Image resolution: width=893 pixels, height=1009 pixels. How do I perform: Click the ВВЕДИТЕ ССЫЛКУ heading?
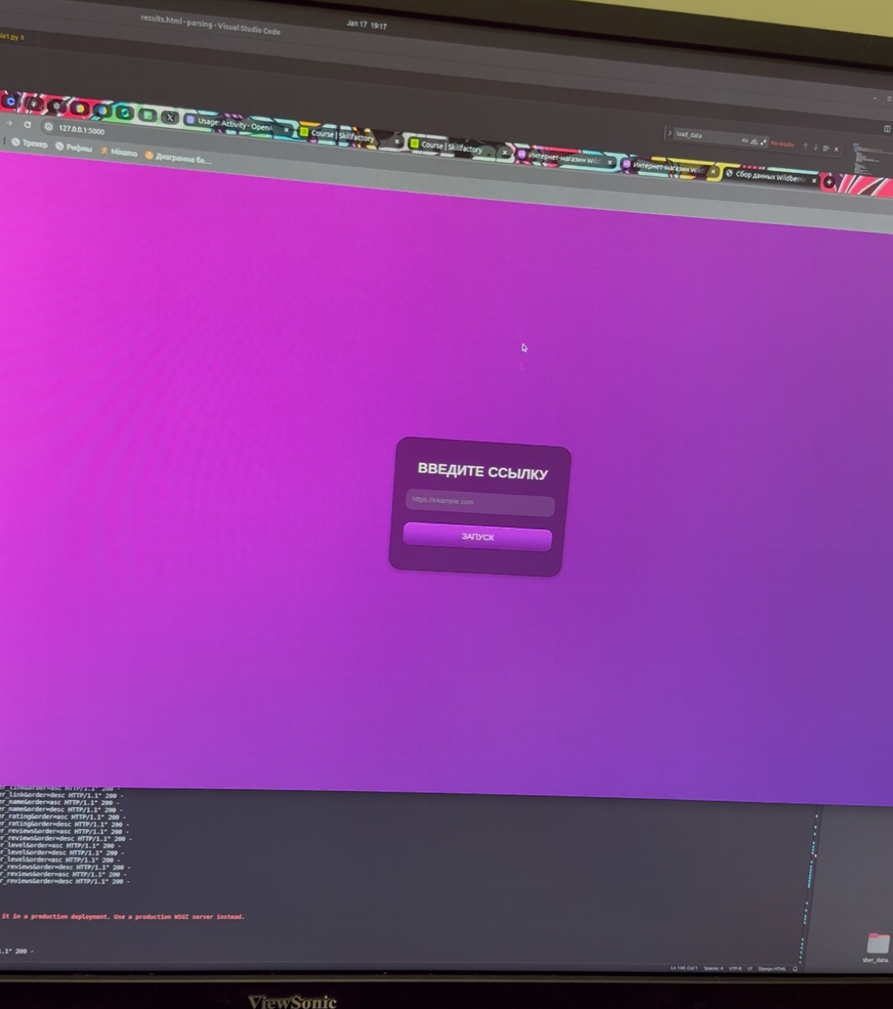coord(482,470)
